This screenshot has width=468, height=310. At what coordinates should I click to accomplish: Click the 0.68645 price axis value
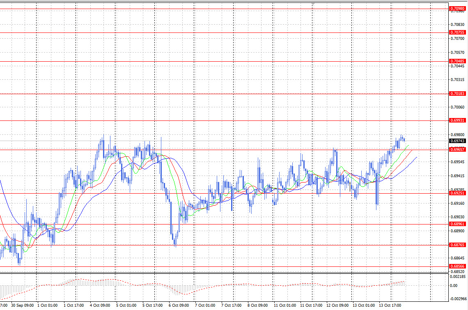[457, 258]
